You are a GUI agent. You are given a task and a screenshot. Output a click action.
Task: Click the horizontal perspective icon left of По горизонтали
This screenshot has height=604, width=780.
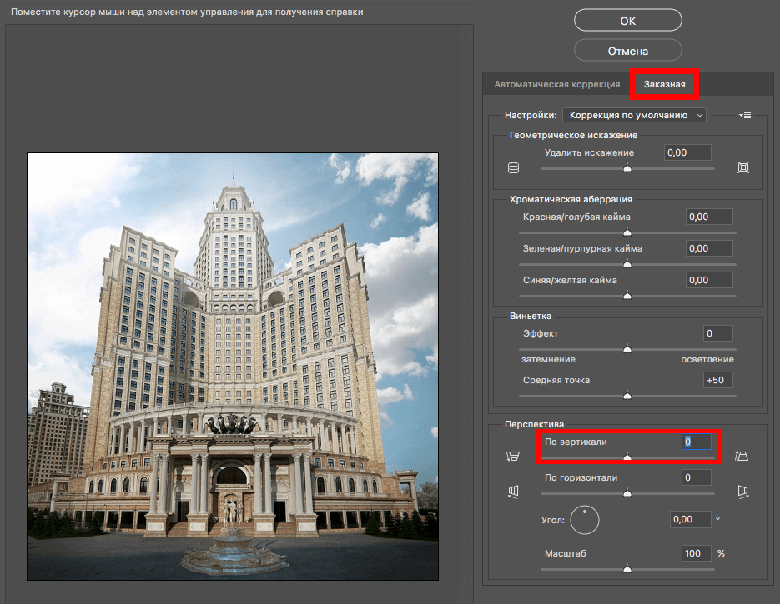pos(514,491)
